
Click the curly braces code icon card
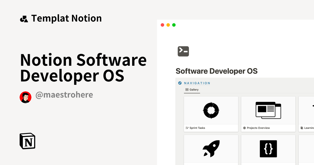[268, 148]
